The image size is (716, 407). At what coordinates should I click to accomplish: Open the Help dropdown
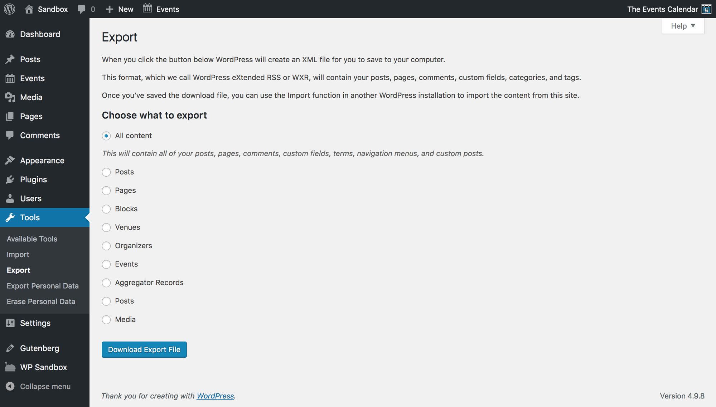point(682,25)
